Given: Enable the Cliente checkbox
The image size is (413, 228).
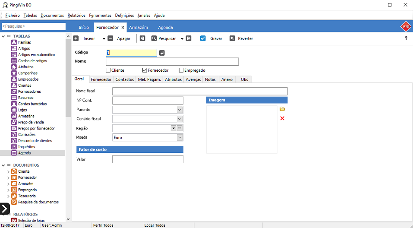Looking at the screenshot, I should 108,70.
